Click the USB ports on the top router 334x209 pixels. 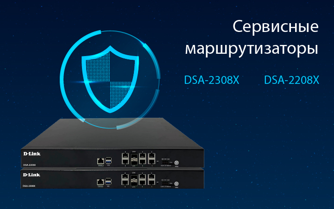point(108,160)
